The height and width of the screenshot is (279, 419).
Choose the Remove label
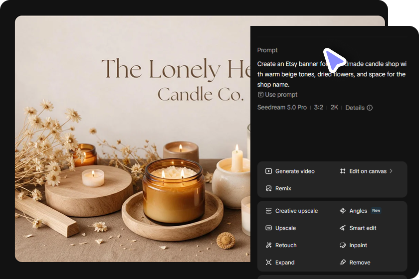[x=360, y=263]
